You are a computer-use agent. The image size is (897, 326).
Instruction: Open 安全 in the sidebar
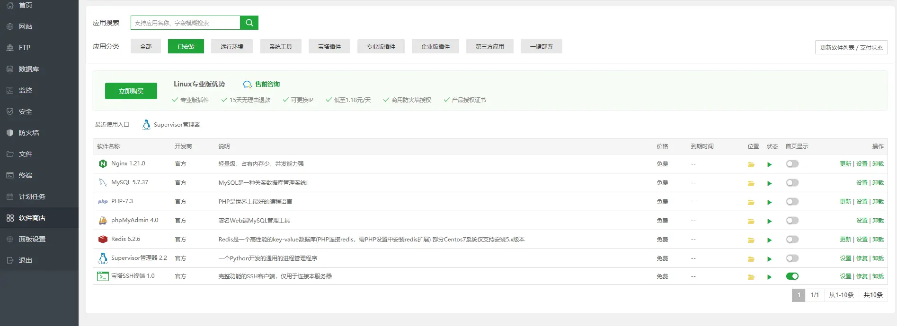(x=39, y=112)
